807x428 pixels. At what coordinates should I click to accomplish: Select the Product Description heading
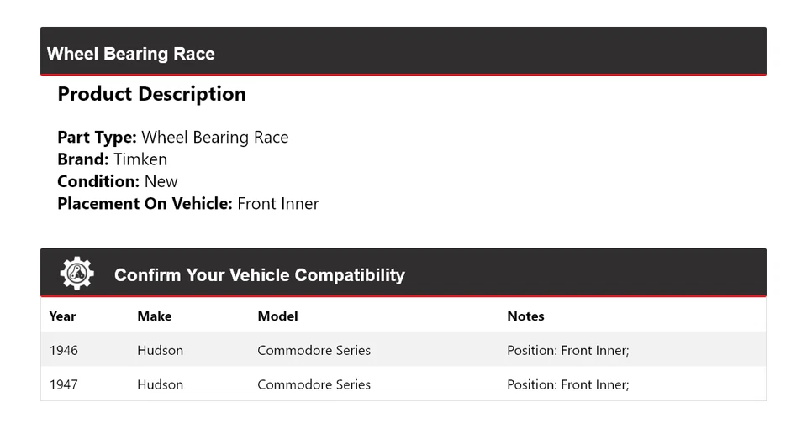pyautogui.click(x=151, y=94)
